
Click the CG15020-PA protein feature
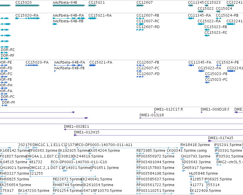click(32, 65)
